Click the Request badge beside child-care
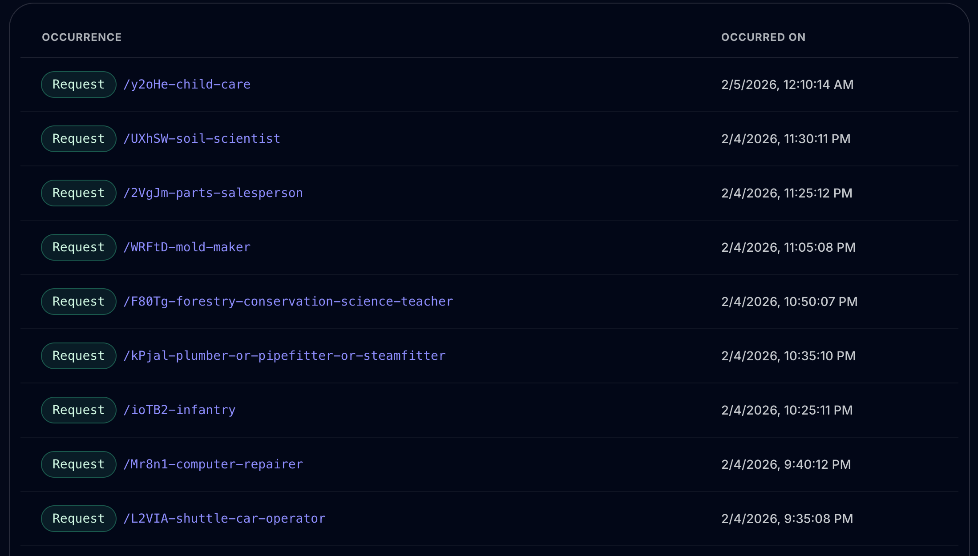The height and width of the screenshot is (556, 978). pyautogui.click(x=79, y=85)
